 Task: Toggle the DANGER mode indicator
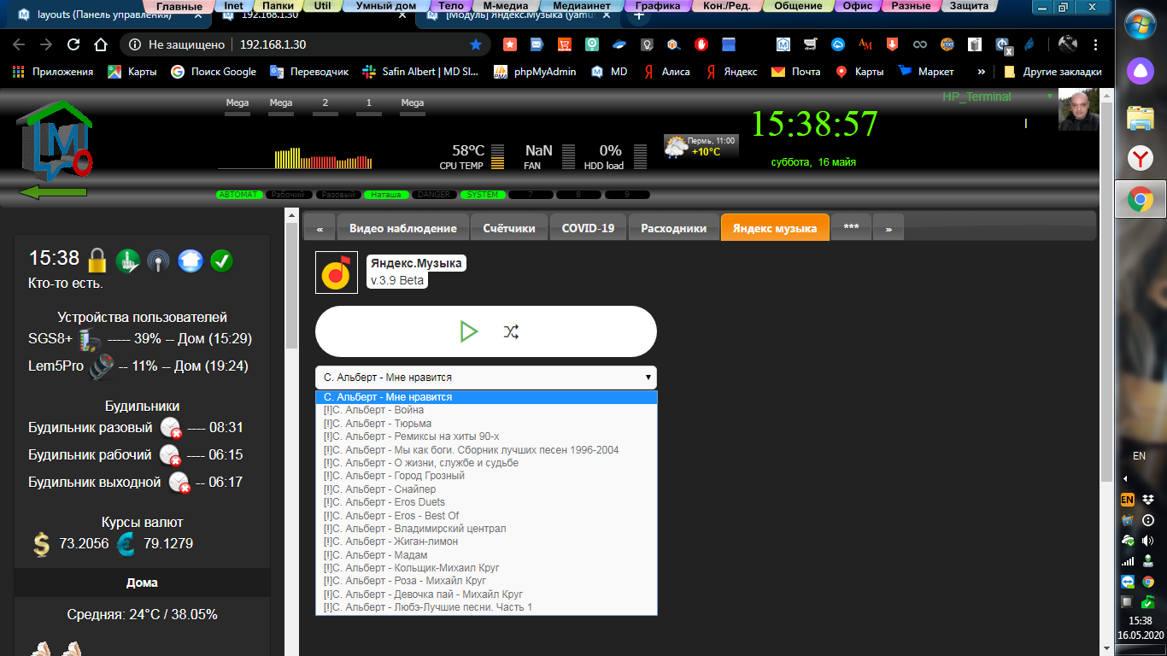point(433,195)
